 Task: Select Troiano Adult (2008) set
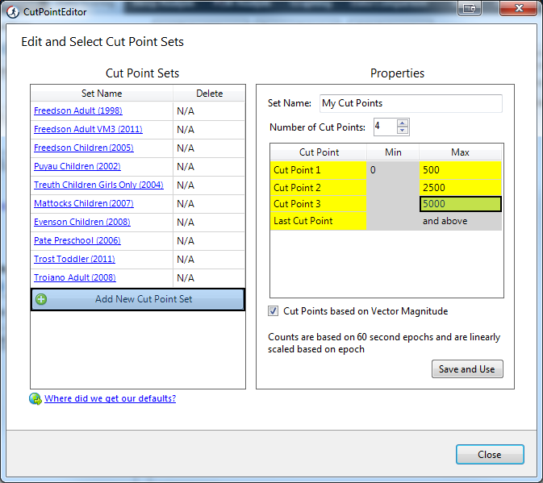point(74,277)
